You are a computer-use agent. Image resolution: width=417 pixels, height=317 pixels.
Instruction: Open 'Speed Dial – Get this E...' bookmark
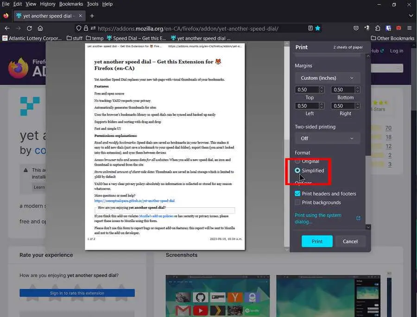click(x=136, y=38)
